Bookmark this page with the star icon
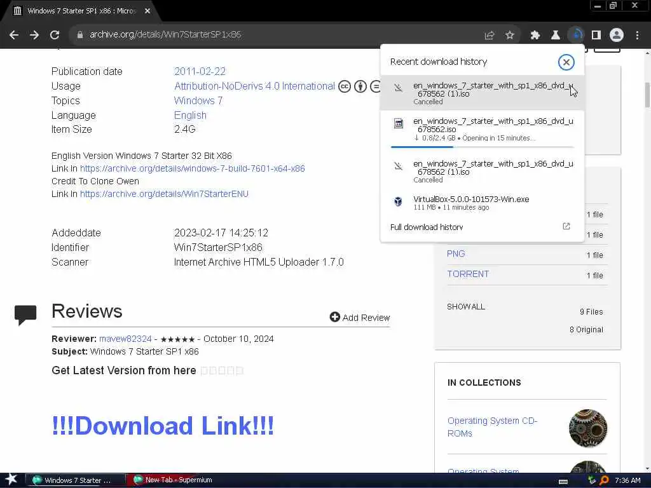651x488 pixels. pyautogui.click(x=510, y=36)
